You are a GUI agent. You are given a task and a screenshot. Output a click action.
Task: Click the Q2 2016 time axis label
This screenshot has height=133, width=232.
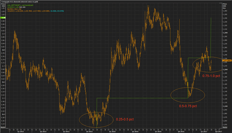135,132
